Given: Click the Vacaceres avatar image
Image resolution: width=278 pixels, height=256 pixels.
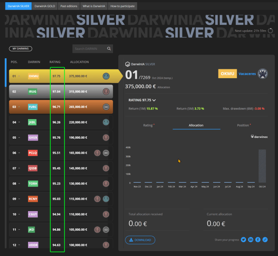Looking at the screenshot, I should (x=262, y=73).
